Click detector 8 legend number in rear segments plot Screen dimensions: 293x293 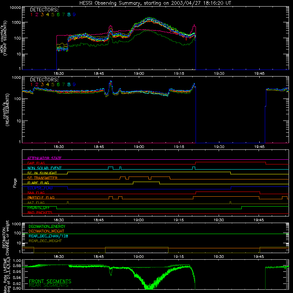[69, 85]
